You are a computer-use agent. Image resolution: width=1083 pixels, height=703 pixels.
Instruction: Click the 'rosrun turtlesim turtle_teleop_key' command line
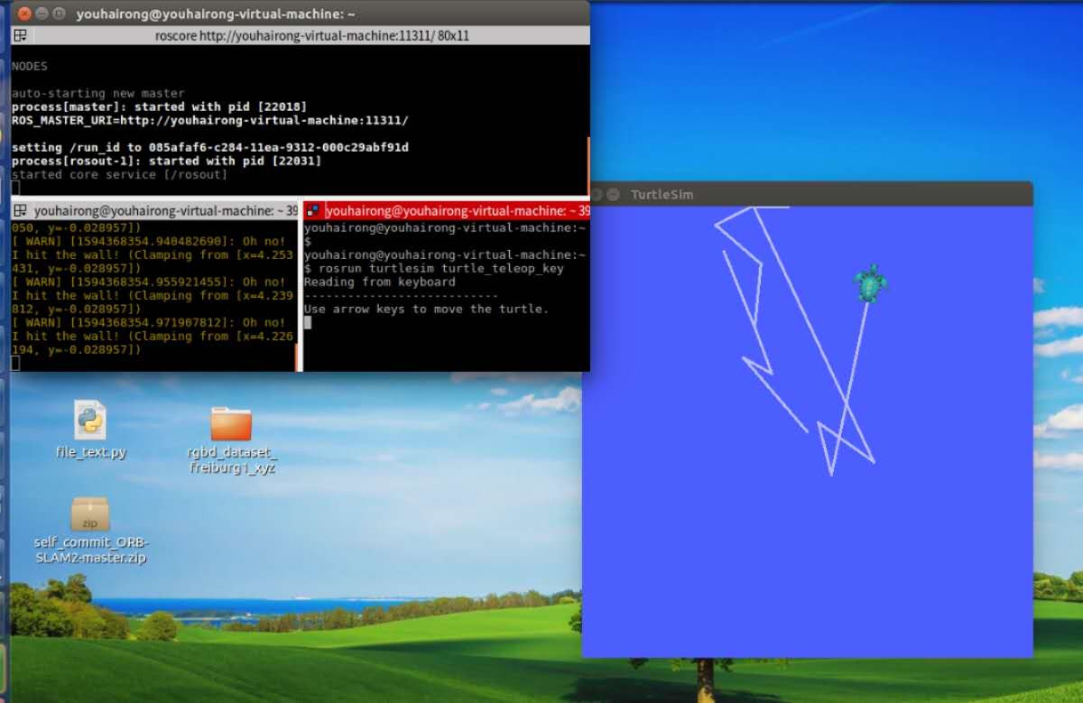433,269
